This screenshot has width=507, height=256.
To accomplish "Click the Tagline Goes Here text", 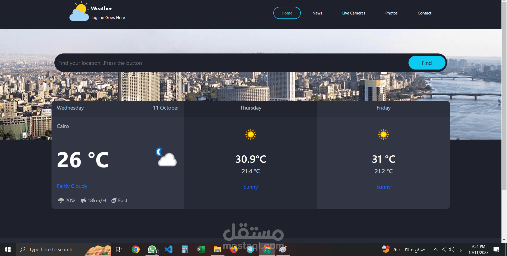I will coord(108,17).
